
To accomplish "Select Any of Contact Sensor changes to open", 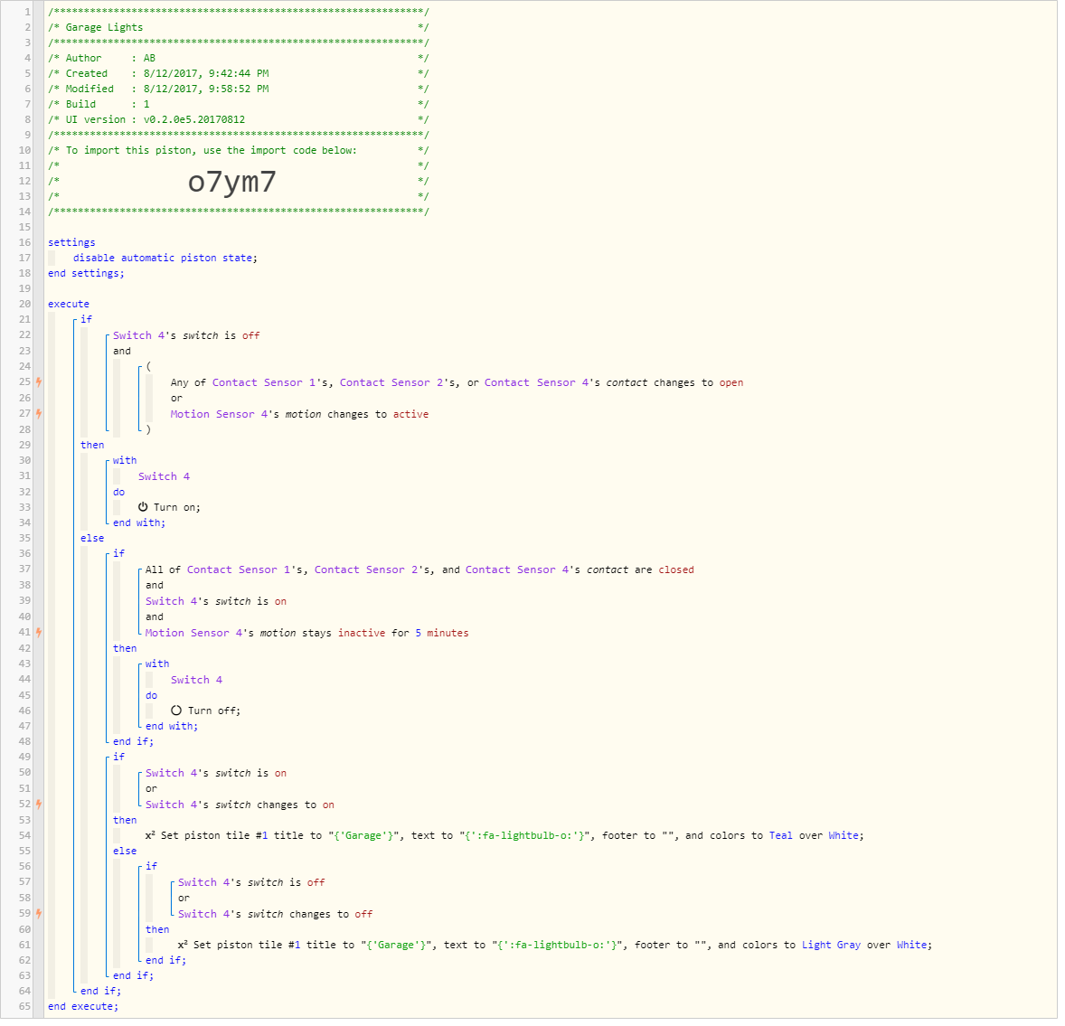I will (x=457, y=384).
